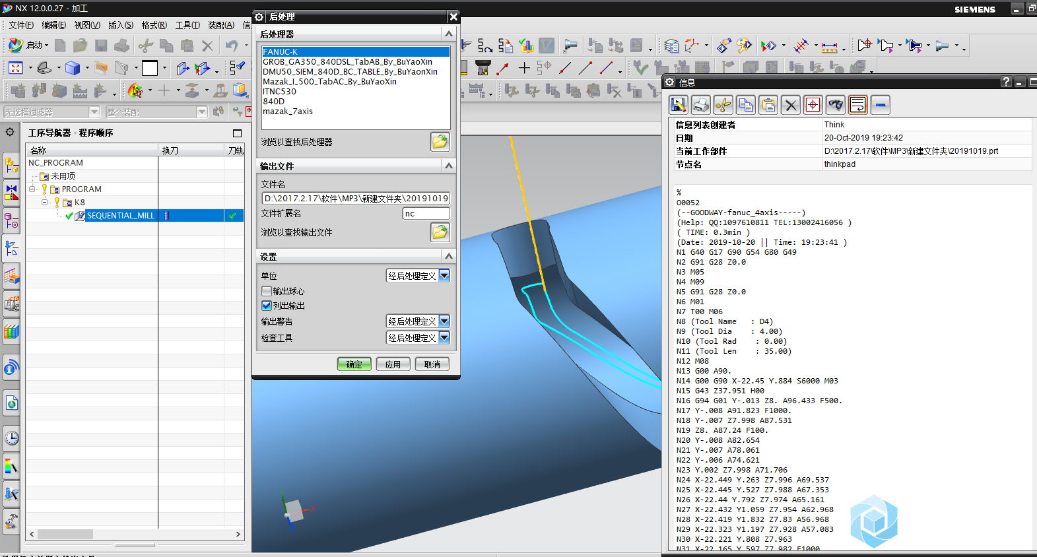The width and height of the screenshot is (1037, 557).
Task: Click the binoculars find icon in the 信息 window
Action: (836, 104)
